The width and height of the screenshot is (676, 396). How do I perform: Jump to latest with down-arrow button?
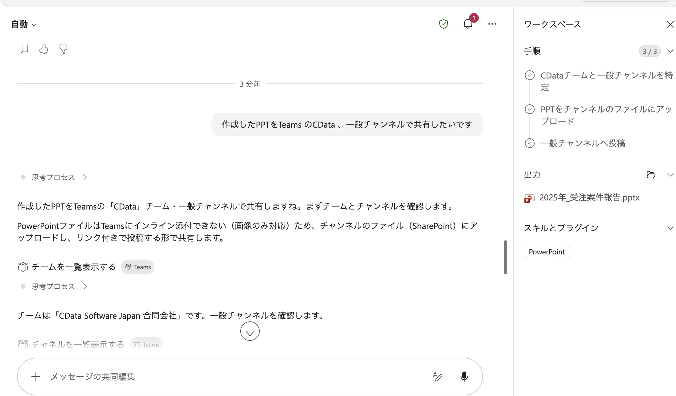pyautogui.click(x=250, y=331)
